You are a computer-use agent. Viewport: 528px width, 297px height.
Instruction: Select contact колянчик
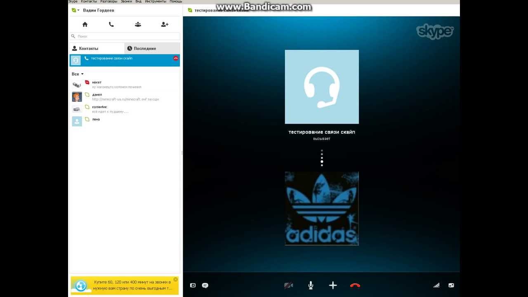(x=125, y=109)
